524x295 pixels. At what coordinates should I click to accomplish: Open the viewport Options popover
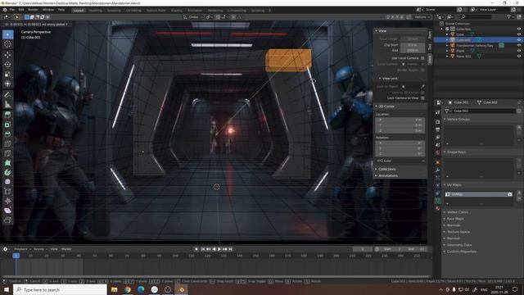click(422, 16)
